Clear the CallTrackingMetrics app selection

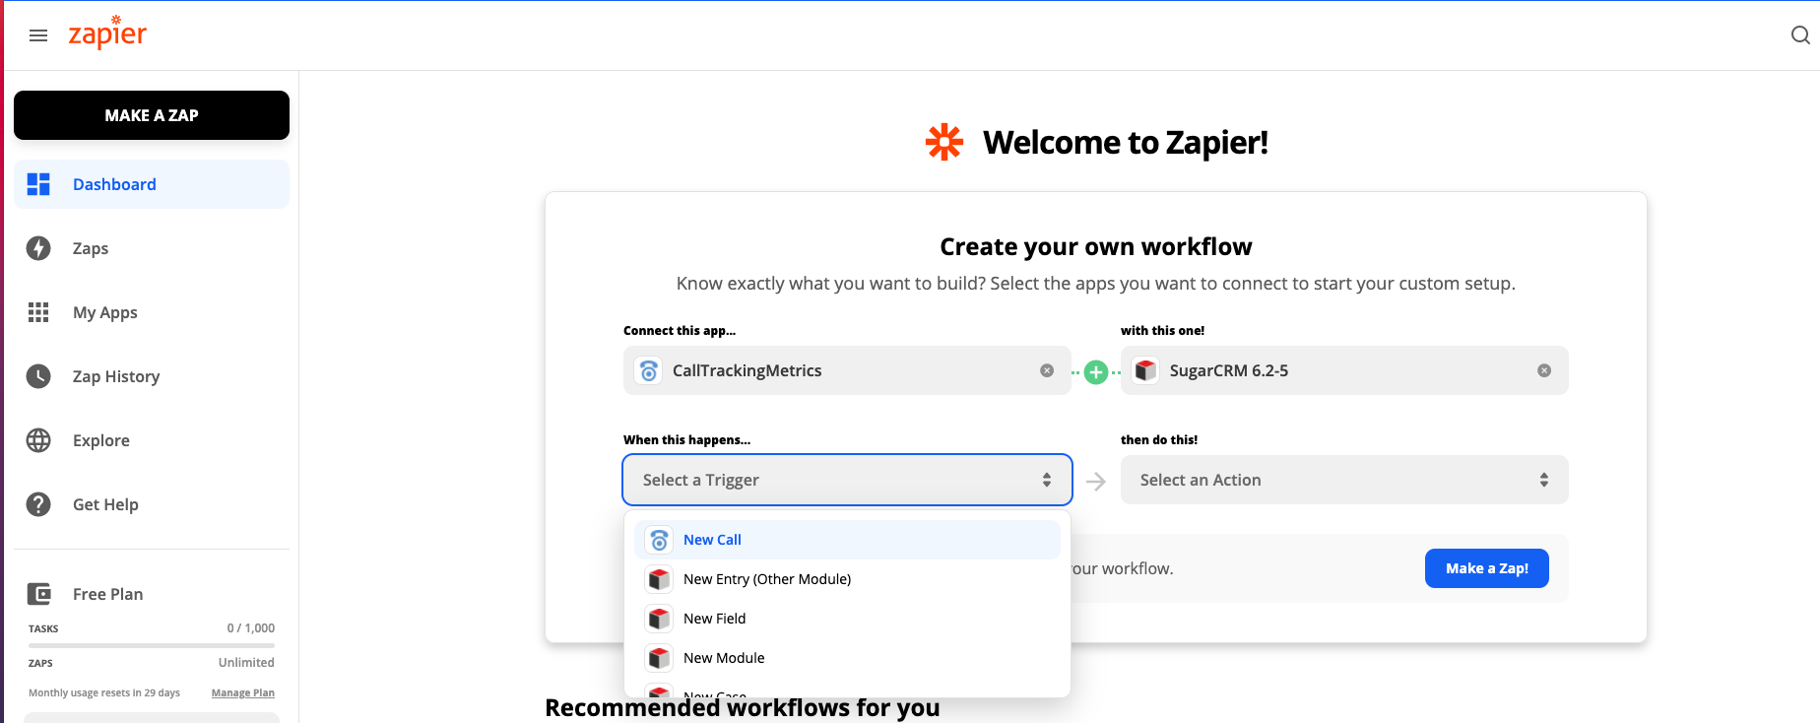tap(1047, 370)
